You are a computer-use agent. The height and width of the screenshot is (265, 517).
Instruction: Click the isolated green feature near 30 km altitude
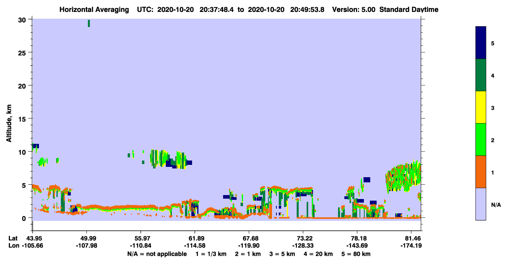[89, 23]
